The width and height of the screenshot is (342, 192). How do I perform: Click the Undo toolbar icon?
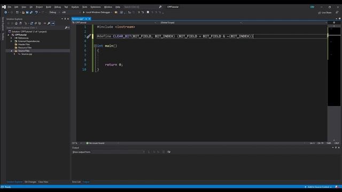coord(36,12)
